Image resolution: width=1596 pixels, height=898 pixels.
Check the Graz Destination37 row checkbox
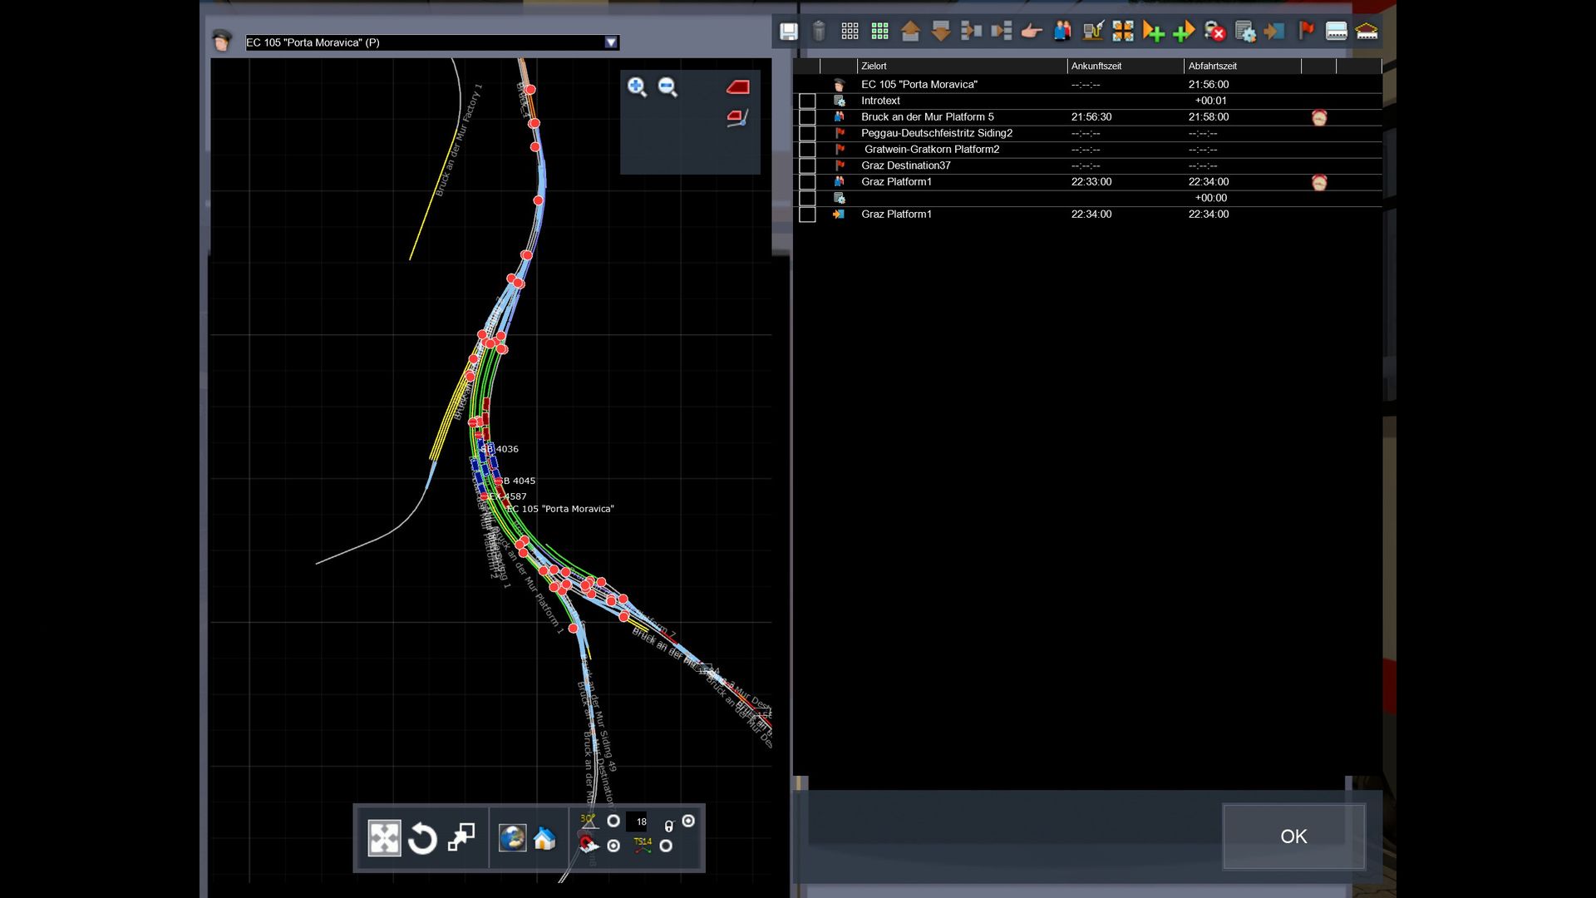(807, 165)
